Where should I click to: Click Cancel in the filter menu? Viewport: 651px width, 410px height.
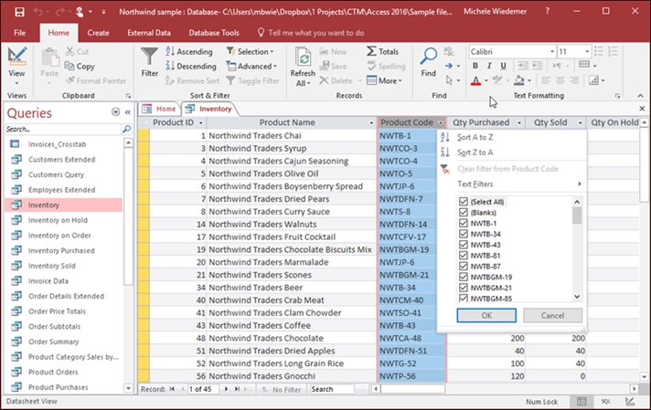pos(552,315)
